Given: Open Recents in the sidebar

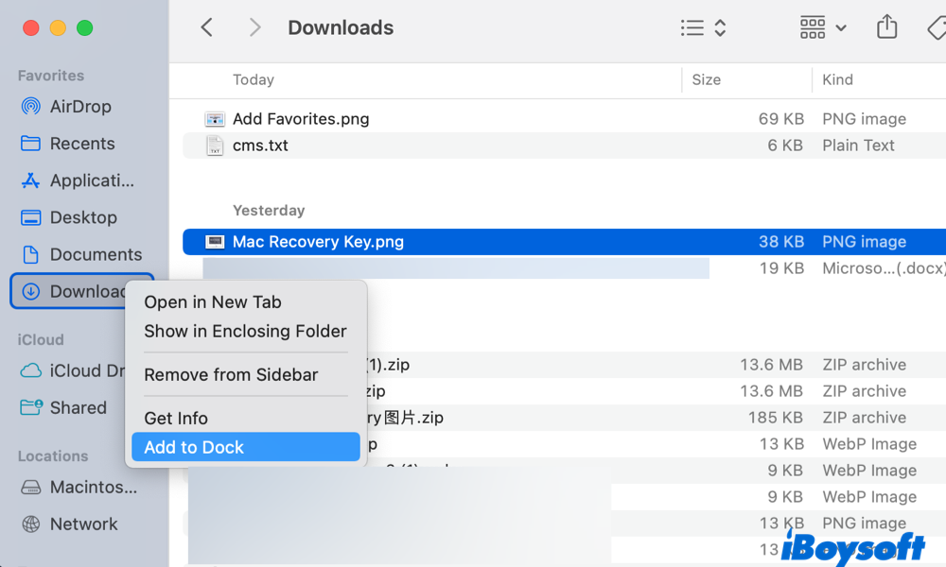Looking at the screenshot, I should click(81, 144).
